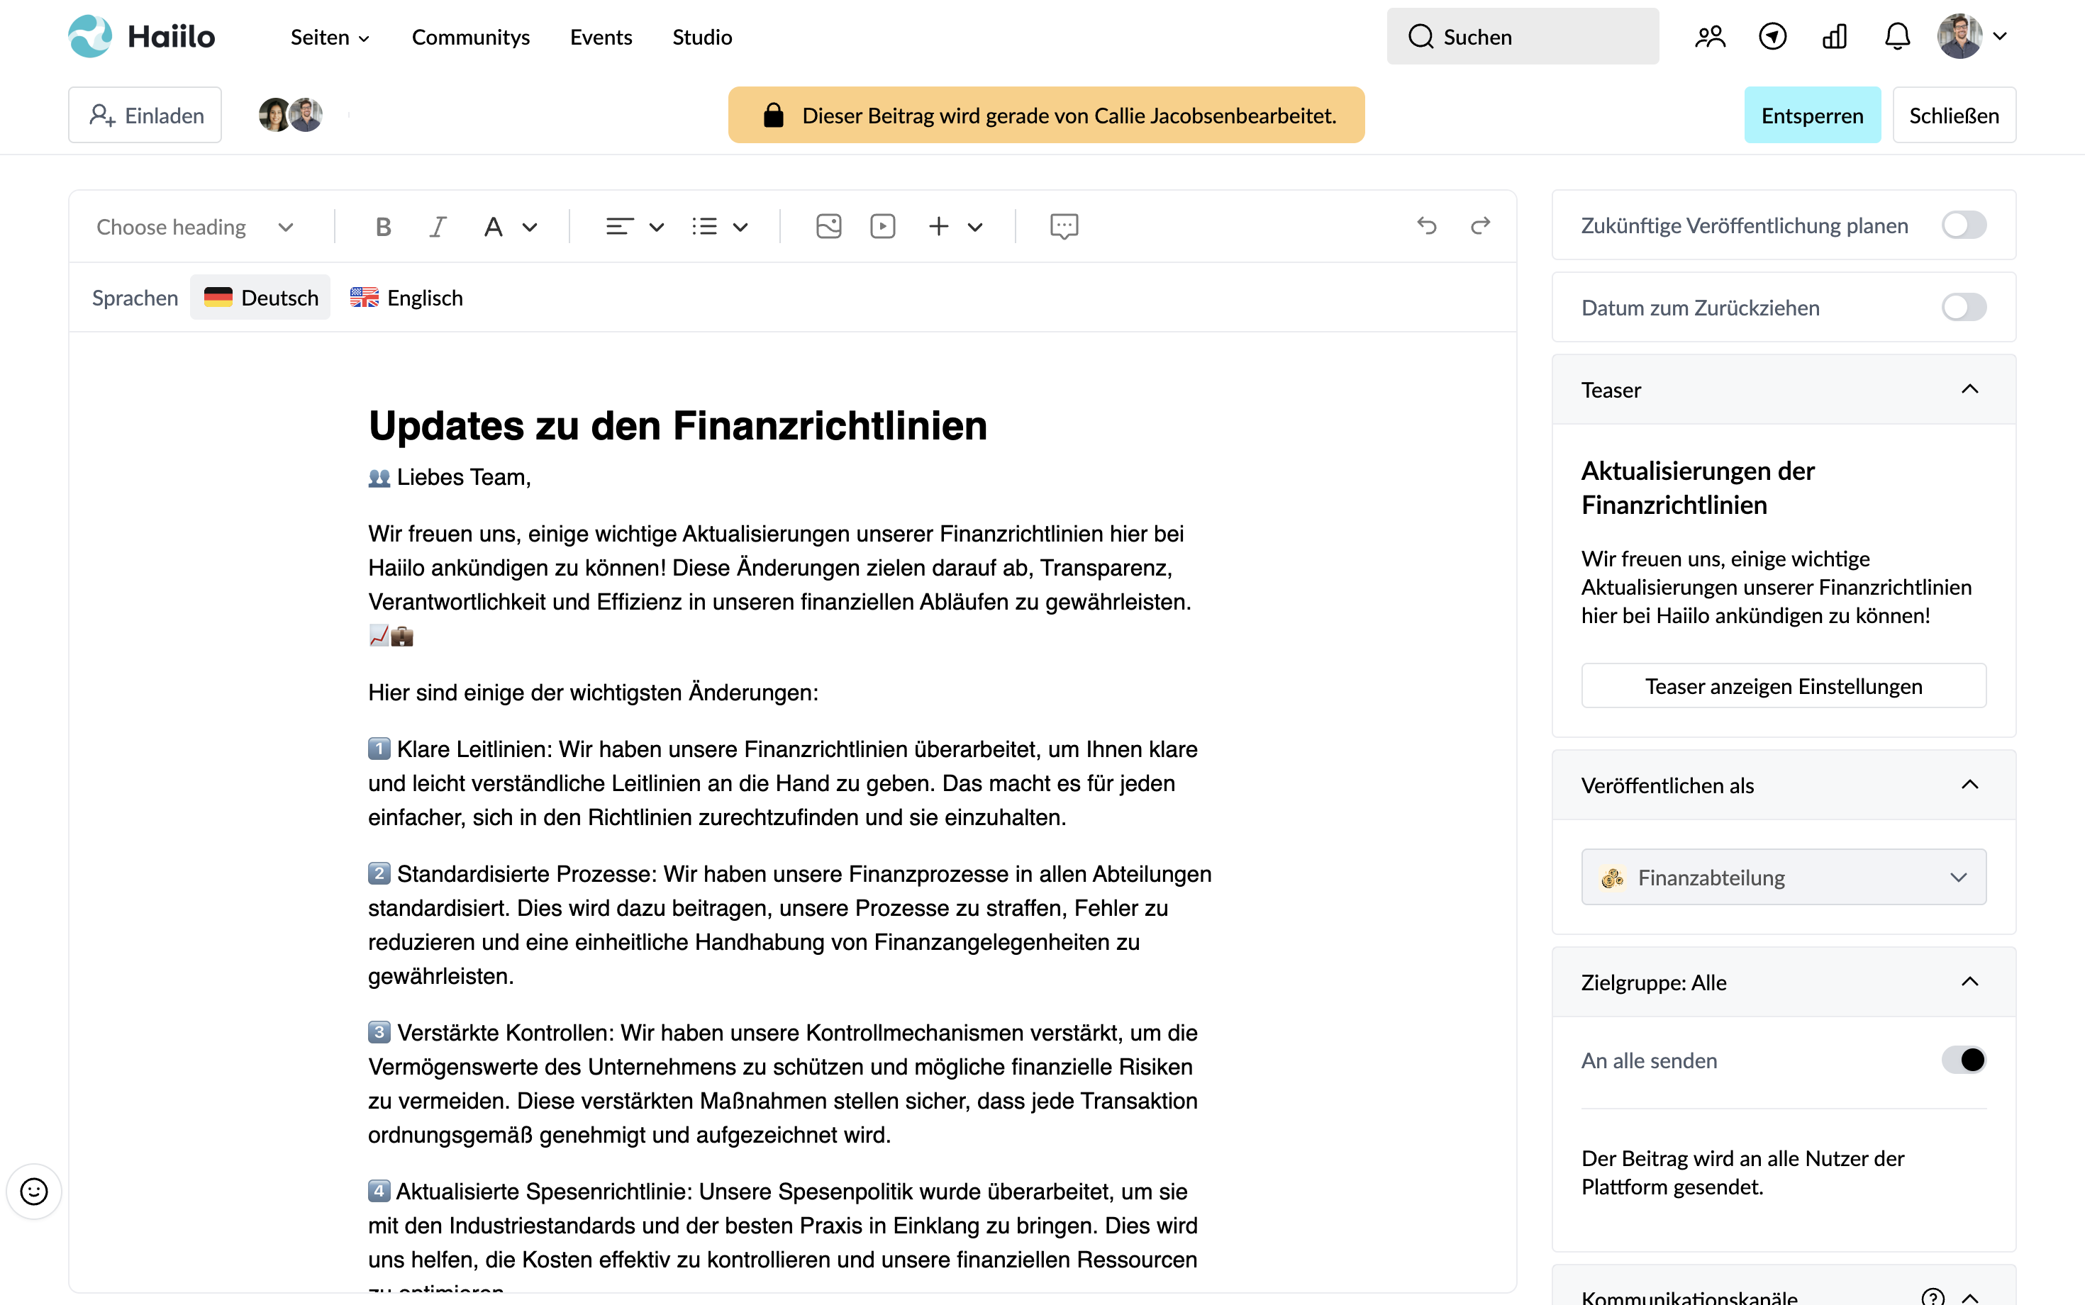
Task: Click the Einladen invite button
Action: 145,115
